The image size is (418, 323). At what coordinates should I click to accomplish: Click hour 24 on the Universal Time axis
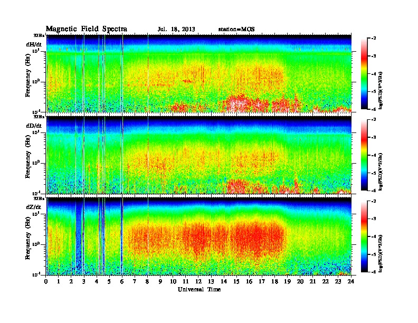click(x=351, y=282)
